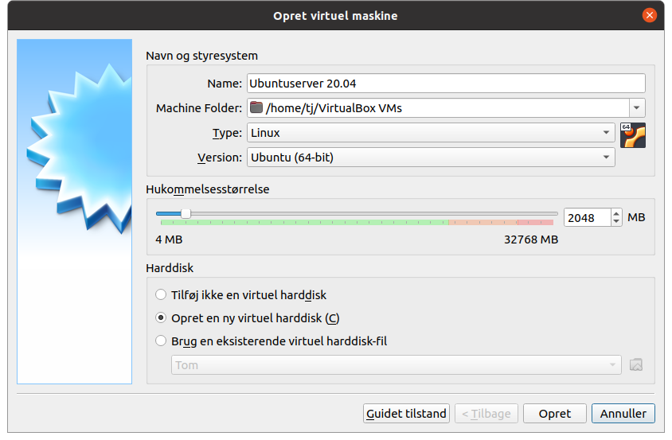Click the '4 MB' minimum label
672x440 pixels.
pos(169,239)
